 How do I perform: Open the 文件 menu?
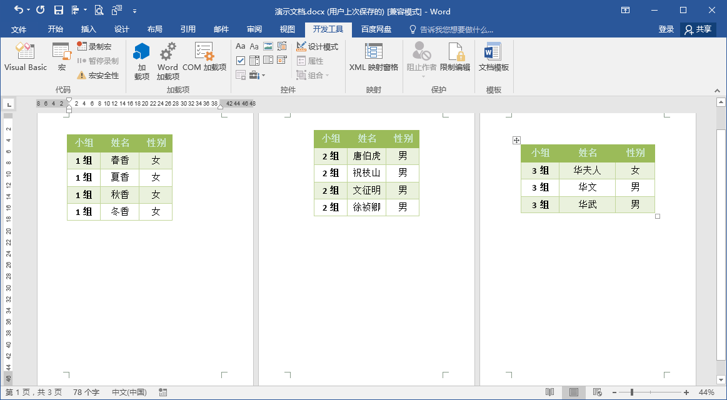[x=19, y=29]
